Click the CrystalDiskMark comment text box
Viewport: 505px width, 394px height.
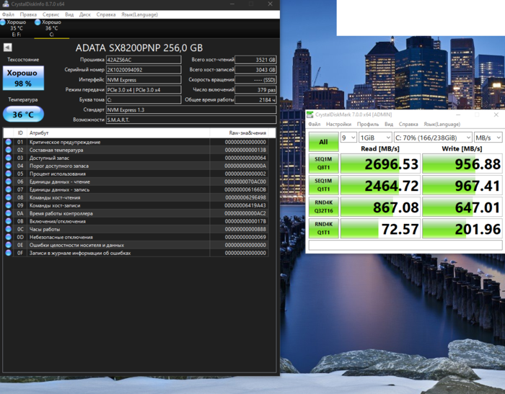pos(405,245)
